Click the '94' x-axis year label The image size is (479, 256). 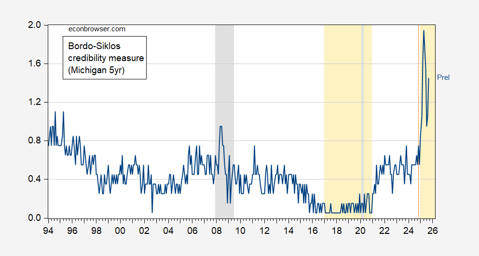point(48,230)
